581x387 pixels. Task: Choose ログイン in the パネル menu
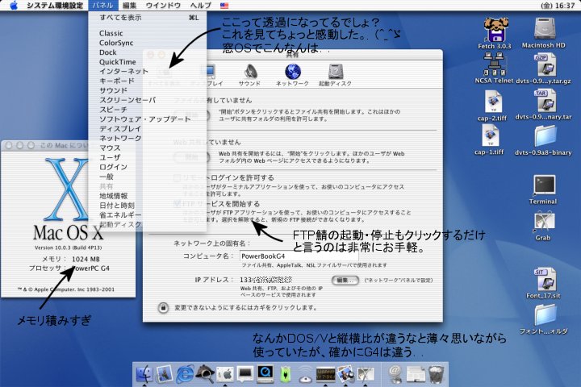pyautogui.click(x=148, y=167)
